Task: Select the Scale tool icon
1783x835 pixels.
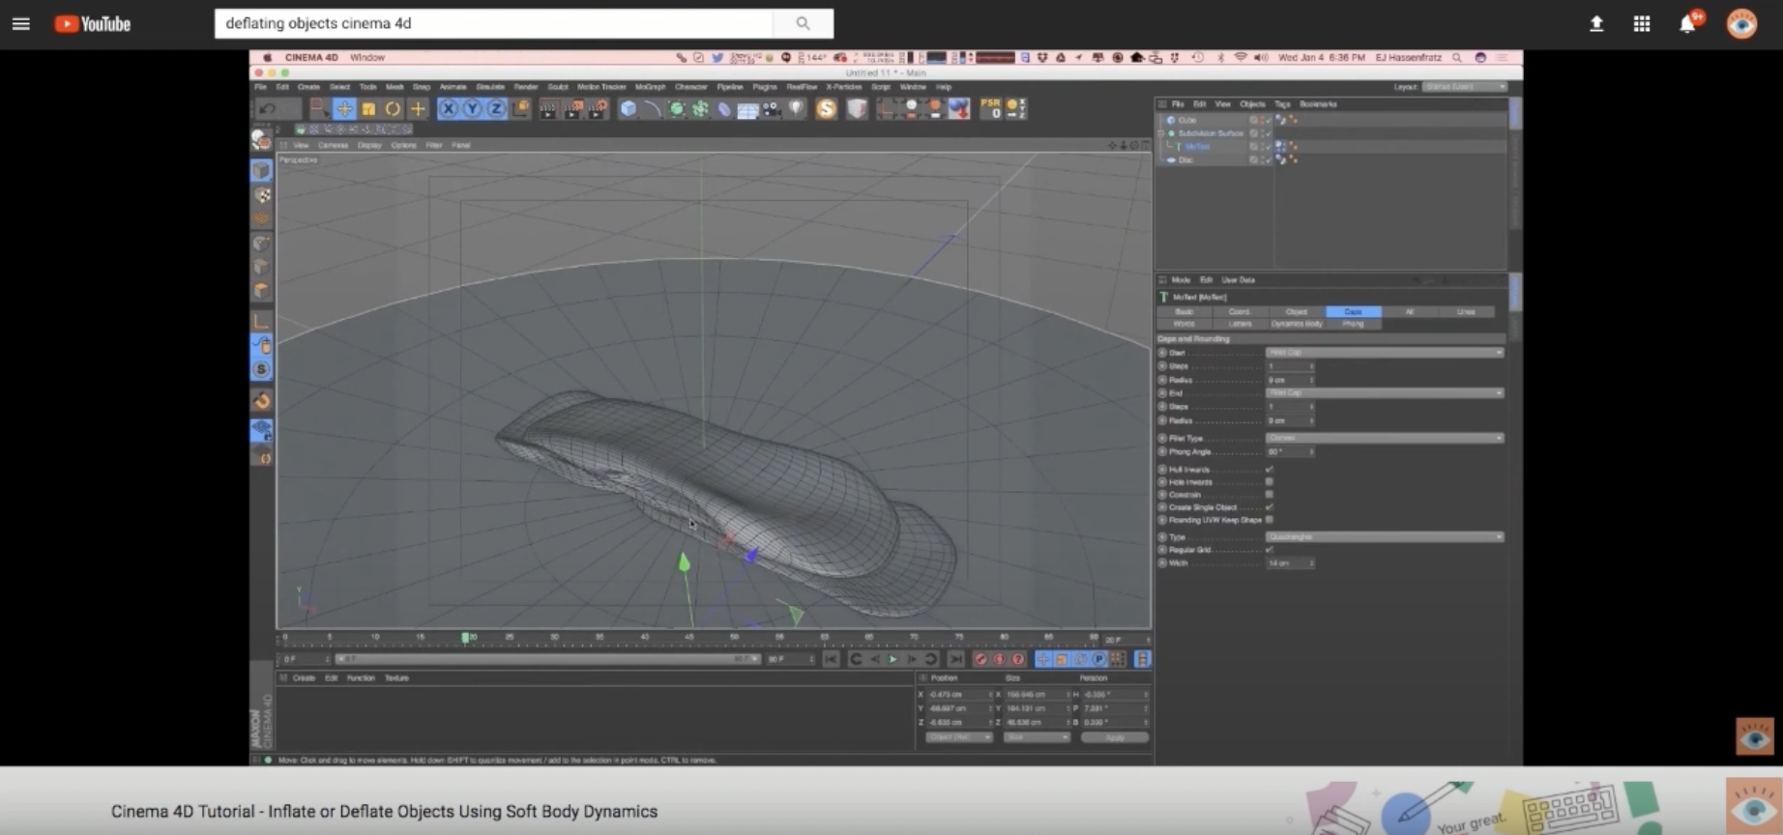Action: click(x=368, y=109)
